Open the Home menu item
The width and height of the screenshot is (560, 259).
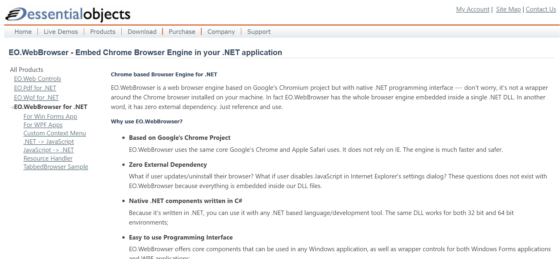click(23, 32)
